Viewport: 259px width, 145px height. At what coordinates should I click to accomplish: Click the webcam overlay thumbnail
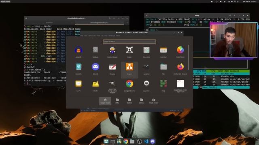[x=234, y=40]
